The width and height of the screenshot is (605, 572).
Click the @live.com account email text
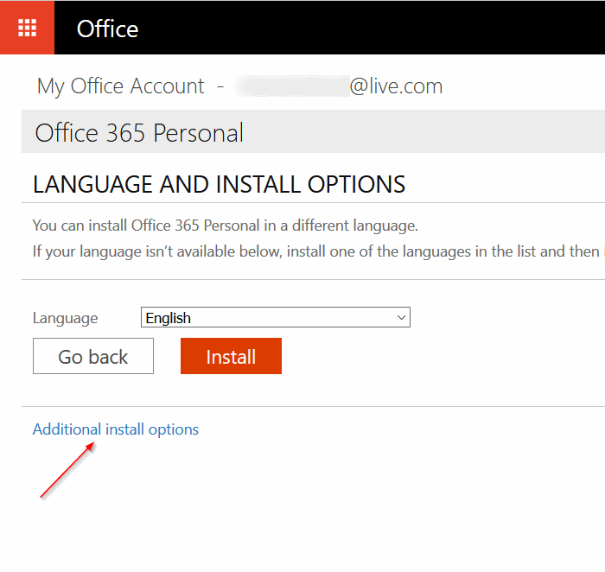pyautogui.click(x=396, y=86)
